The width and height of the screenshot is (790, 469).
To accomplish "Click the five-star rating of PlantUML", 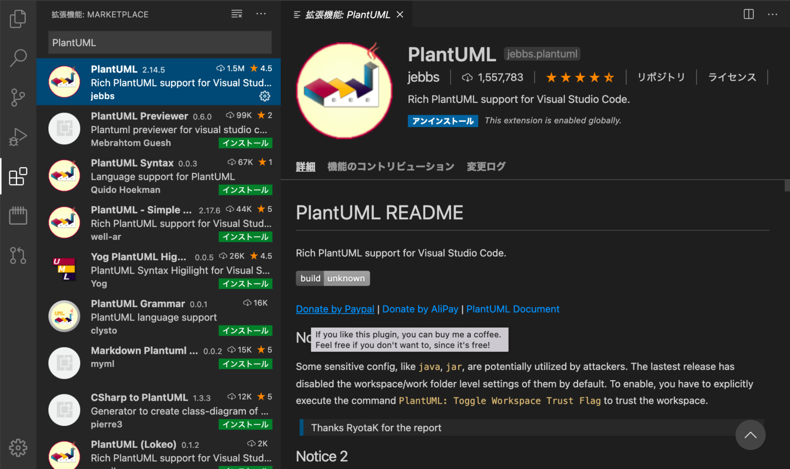I will [x=580, y=78].
